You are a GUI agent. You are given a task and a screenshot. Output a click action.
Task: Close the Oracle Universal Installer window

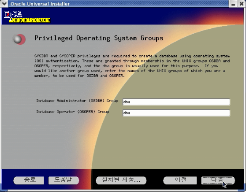click(241, 4)
